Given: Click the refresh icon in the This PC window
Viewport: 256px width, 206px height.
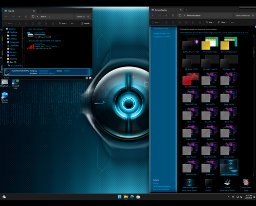Looking at the screenshot, I should [x=26, y=16].
